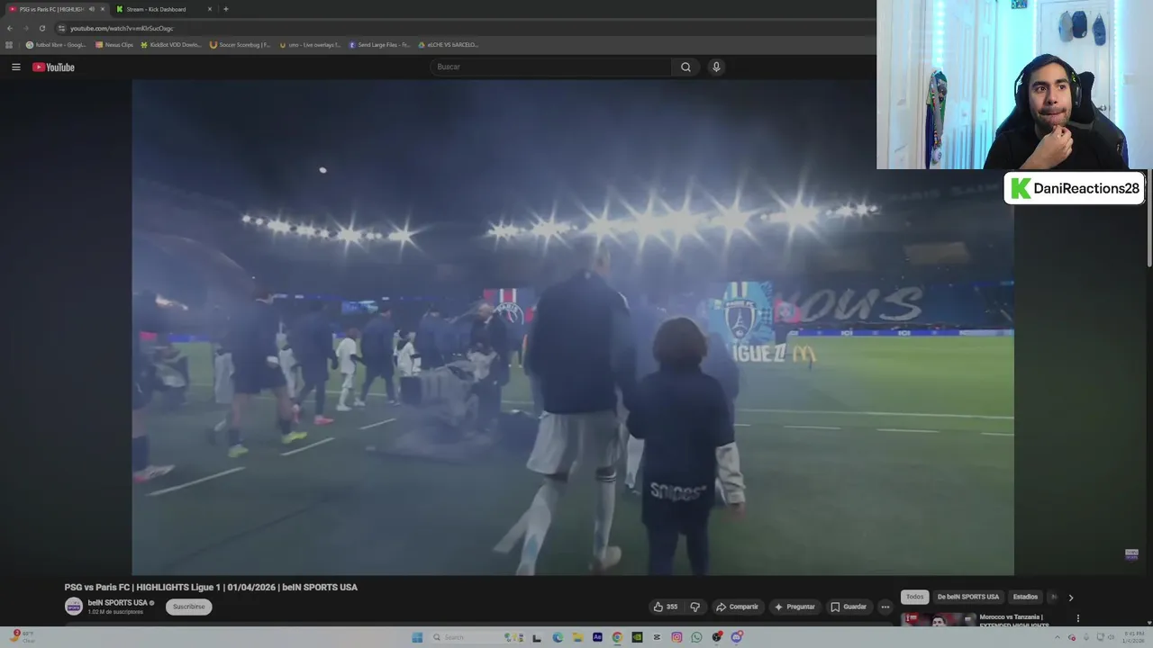Activate voice search microphone icon
The width and height of the screenshot is (1153, 648).
[x=716, y=67]
